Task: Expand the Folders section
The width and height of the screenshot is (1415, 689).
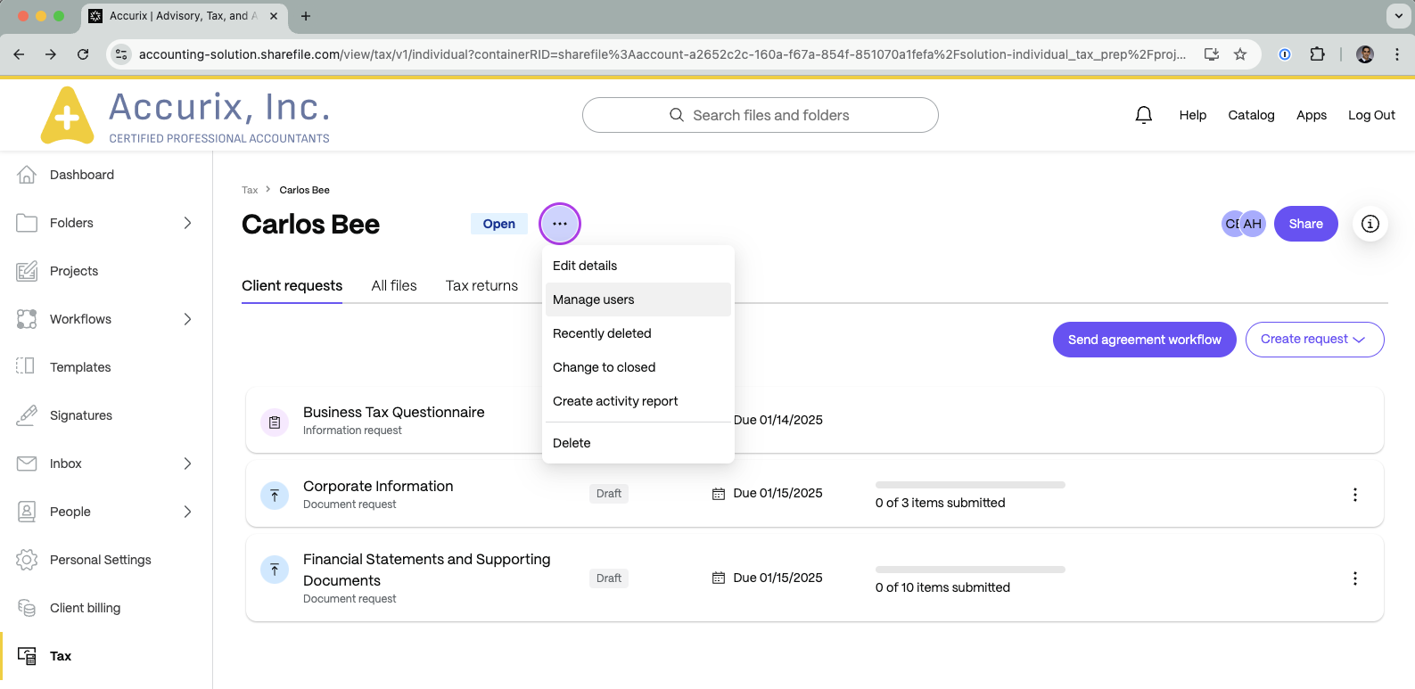Action: tap(187, 223)
